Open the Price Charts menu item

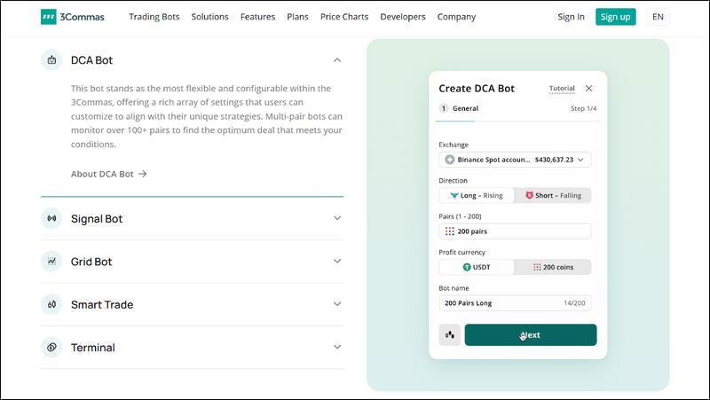coord(344,17)
